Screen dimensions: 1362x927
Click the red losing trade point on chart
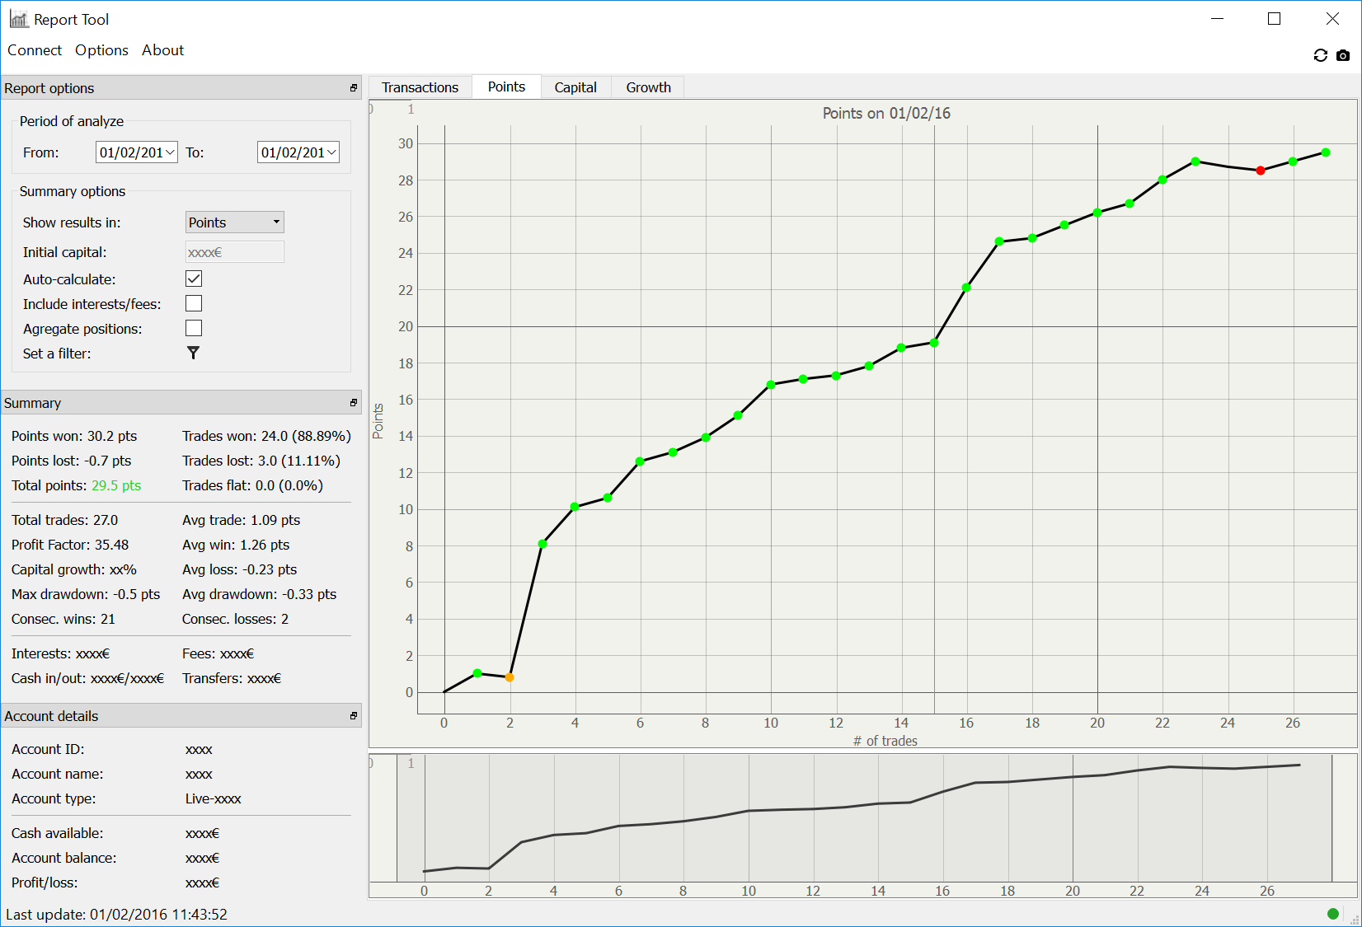[x=1260, y=171]
